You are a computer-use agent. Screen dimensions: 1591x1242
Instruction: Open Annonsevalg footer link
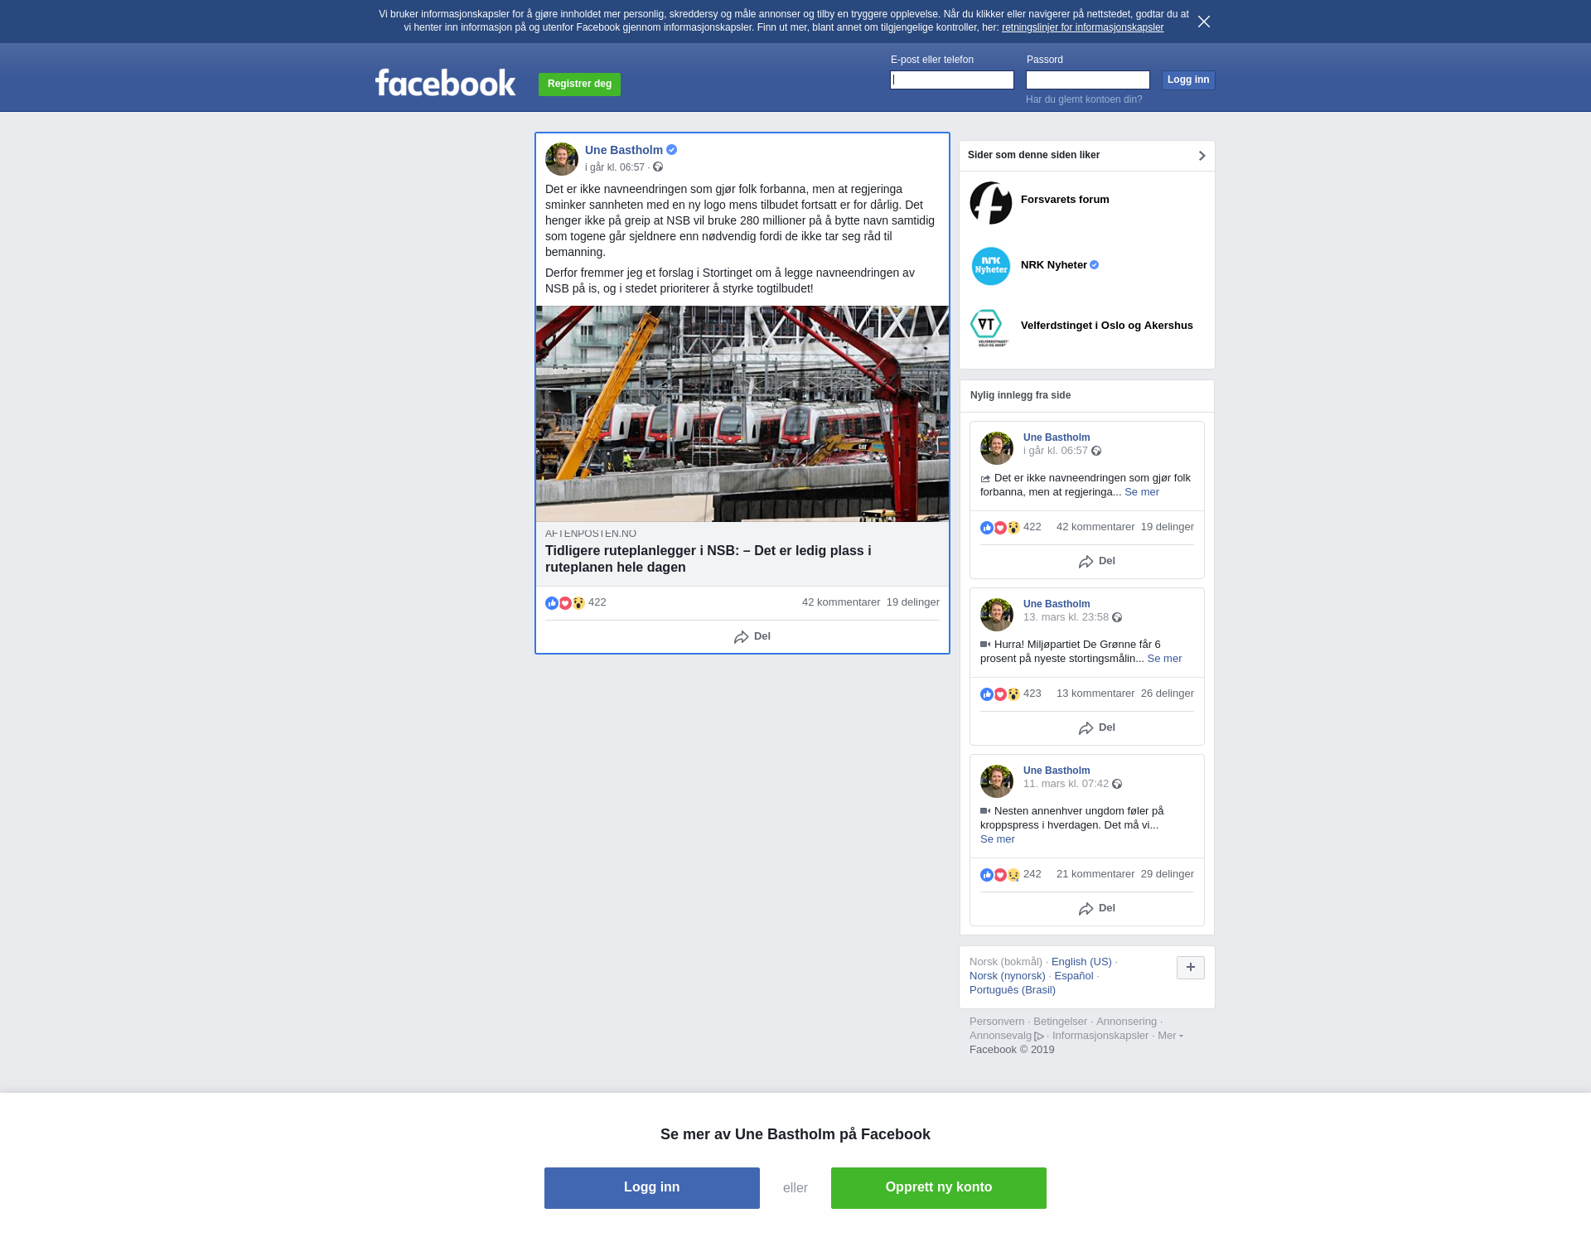coord(1007,1036)
